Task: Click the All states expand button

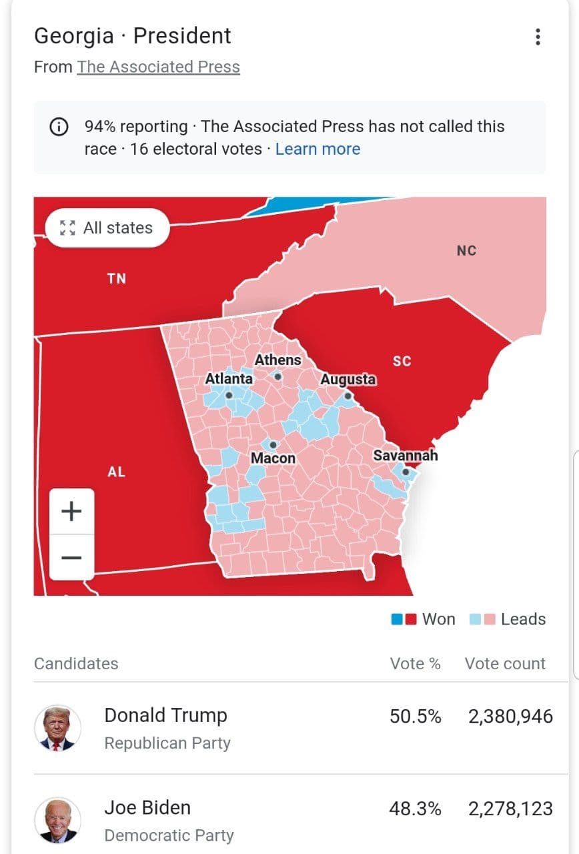Action: [x=107, y=228]
